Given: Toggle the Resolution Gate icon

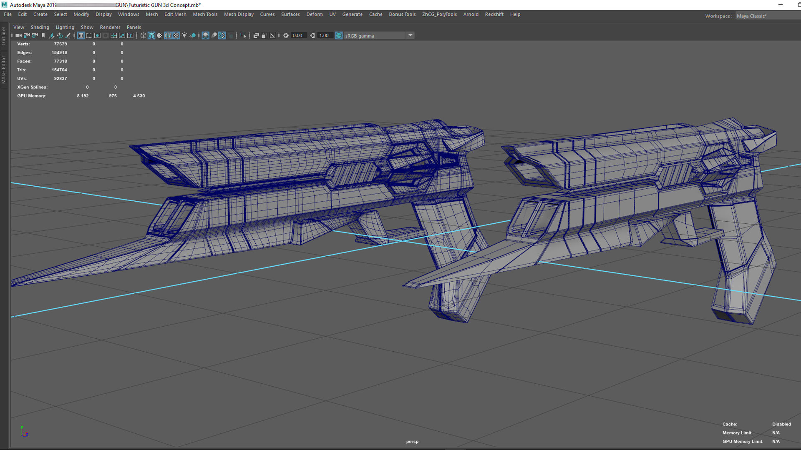Looking at the screenshot, I should click(97, 35).
